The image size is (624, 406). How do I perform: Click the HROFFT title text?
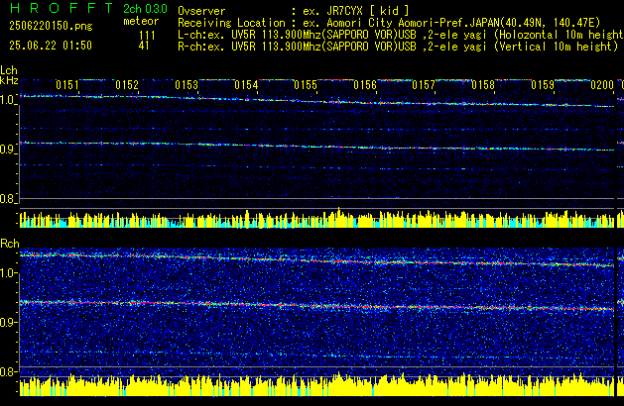pos(62,8)
